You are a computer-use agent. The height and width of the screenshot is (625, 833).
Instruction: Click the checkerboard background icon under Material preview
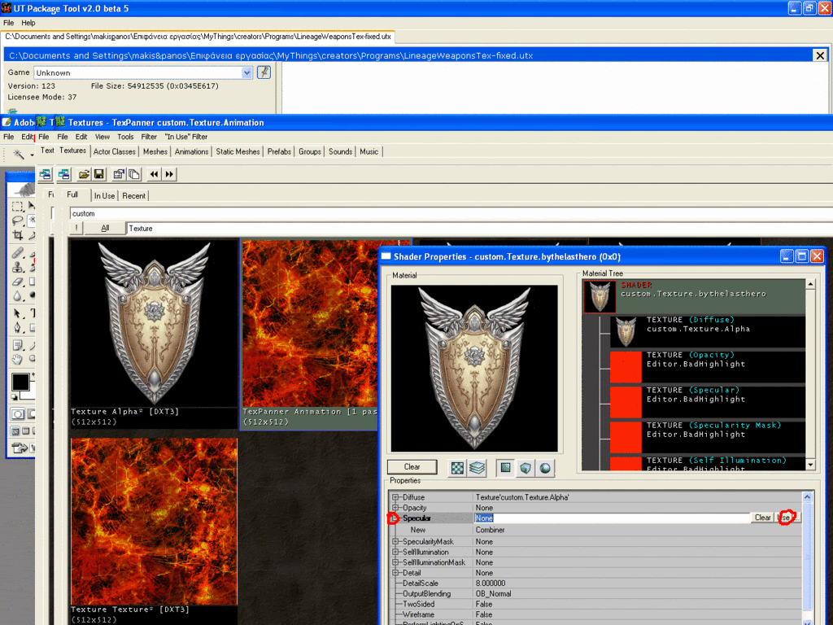tap(456, 467)
